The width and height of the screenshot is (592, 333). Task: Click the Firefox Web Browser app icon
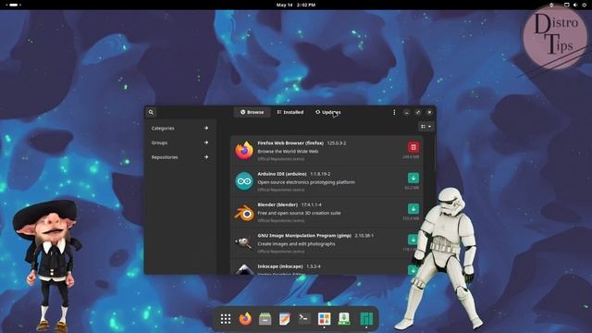click(244, 150)
